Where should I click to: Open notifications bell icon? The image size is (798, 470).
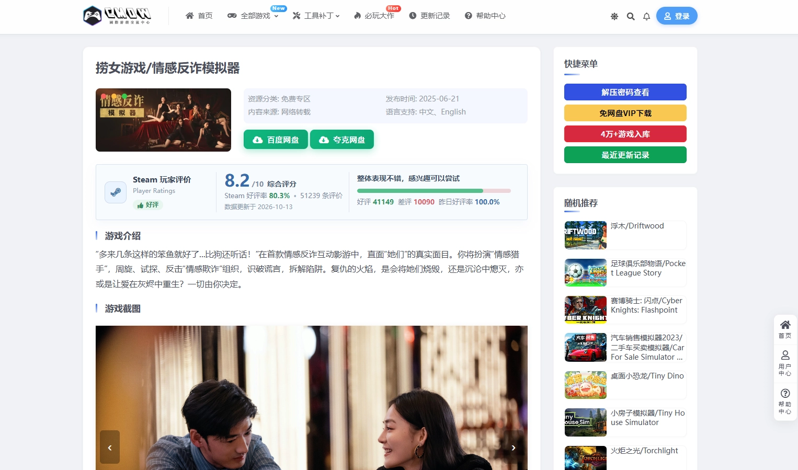point(646,16)
